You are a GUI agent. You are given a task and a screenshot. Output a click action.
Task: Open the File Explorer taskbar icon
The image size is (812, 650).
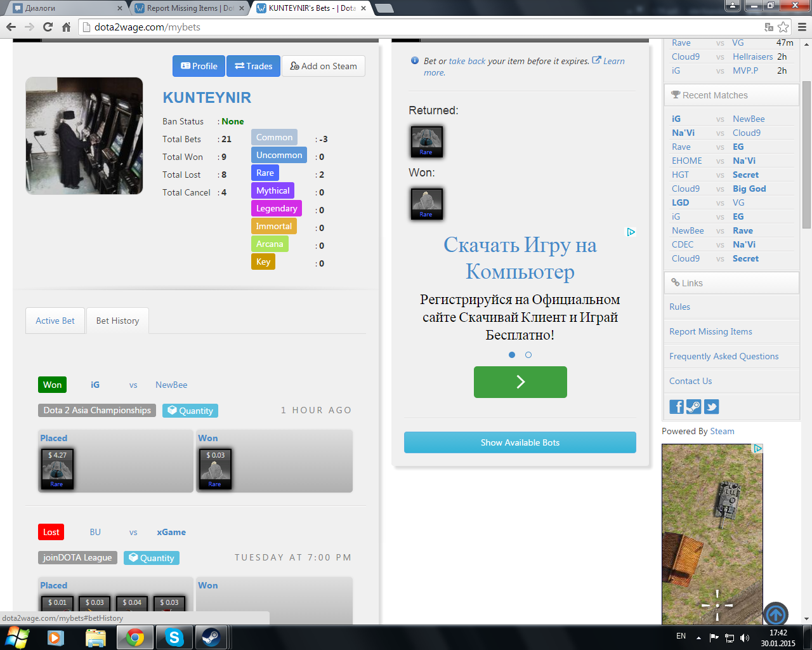pyautogui.click(x=95, y=637)
